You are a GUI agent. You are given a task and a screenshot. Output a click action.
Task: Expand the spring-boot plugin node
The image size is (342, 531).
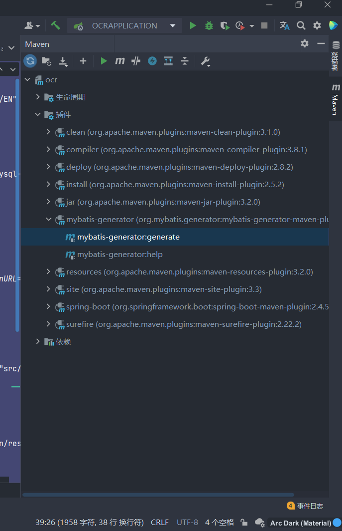click(x=48, y=307)
